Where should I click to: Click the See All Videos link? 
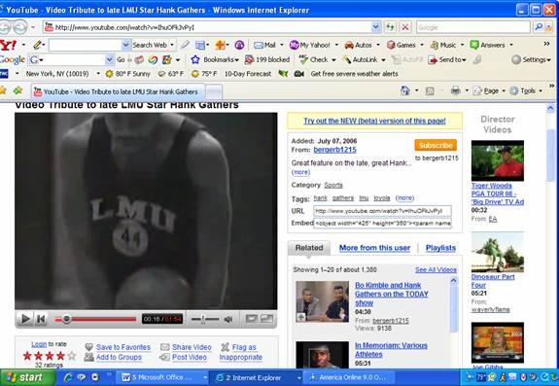pos(436,269)
